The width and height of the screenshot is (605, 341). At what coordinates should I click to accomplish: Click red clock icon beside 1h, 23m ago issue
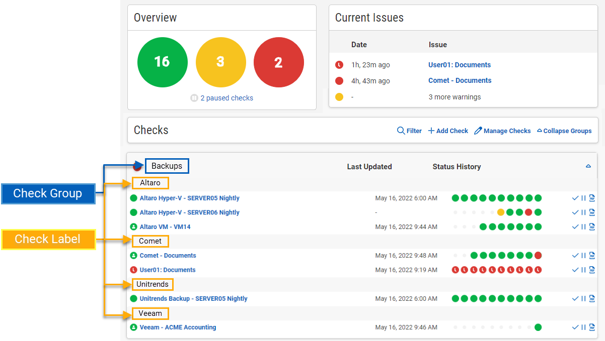(339, 65)
